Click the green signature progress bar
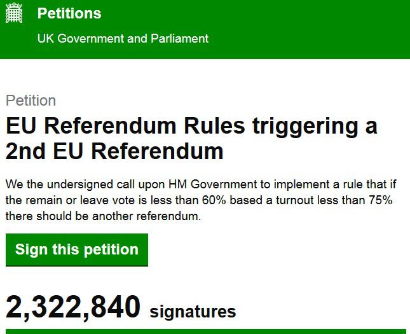This screenshot has height=334, width=410. pos(205,331)
